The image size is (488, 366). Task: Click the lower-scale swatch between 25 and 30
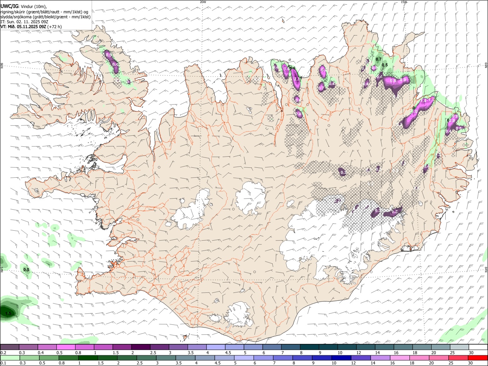[458, 358]
